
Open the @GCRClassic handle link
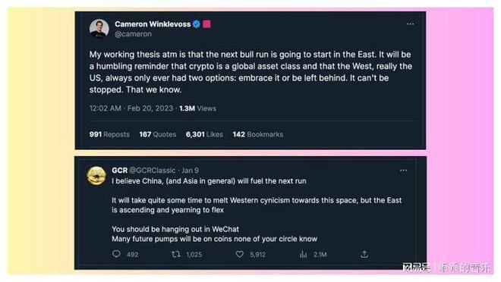point(153,171)
